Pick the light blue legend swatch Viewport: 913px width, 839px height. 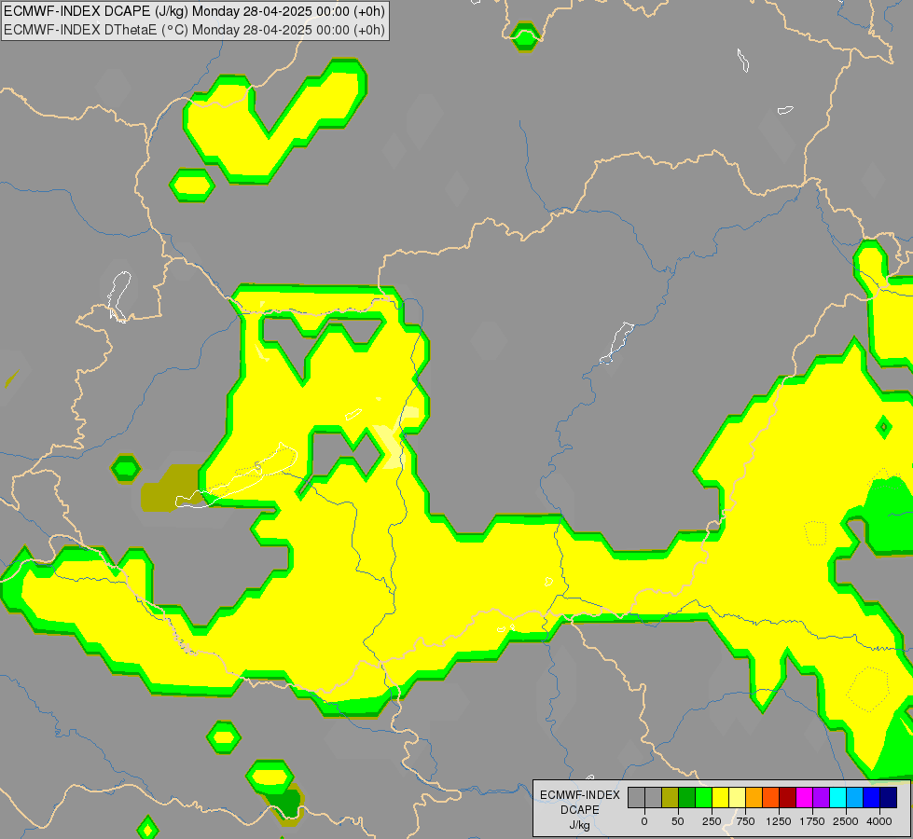click(x=855, y=797)
